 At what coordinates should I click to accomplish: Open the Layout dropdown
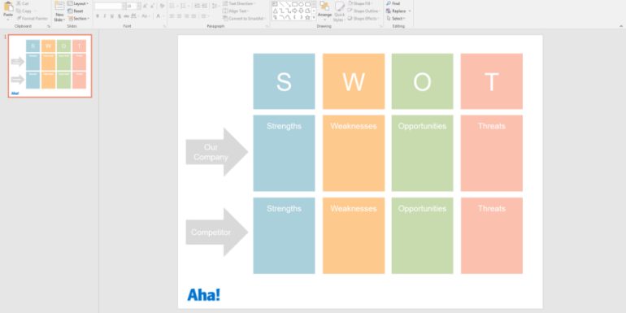pos(78,3)
